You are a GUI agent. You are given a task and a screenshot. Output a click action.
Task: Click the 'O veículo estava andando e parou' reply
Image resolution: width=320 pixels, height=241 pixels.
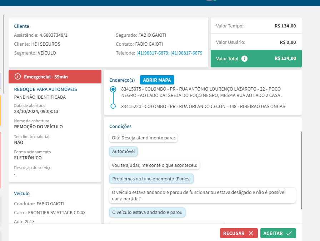147,212
